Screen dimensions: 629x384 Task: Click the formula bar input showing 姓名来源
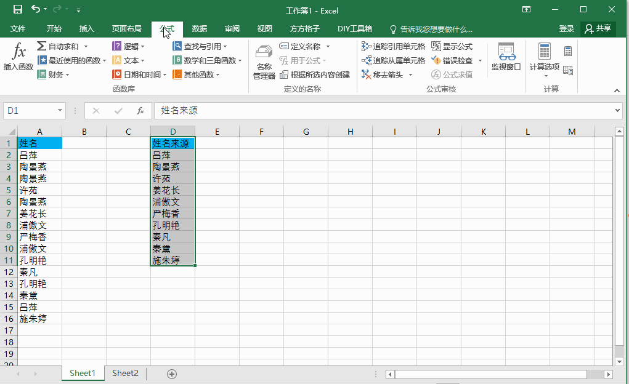(383, 111)
